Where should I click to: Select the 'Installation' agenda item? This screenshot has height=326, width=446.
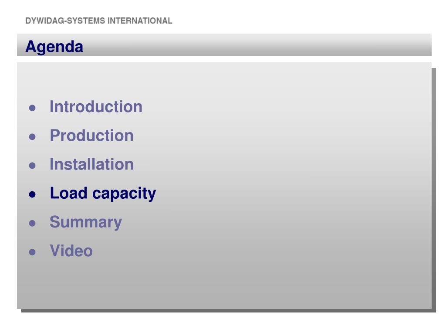pos(91,164)
